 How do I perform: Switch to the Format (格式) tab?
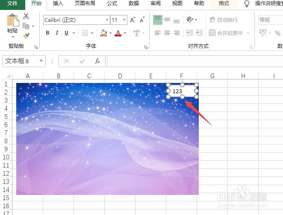(224, 3)
